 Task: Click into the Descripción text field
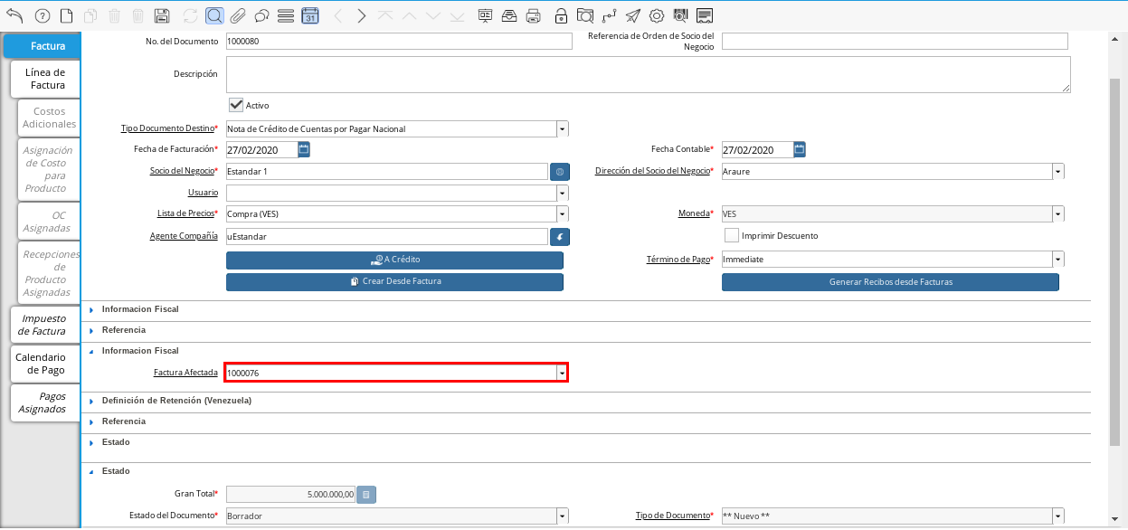647,74
